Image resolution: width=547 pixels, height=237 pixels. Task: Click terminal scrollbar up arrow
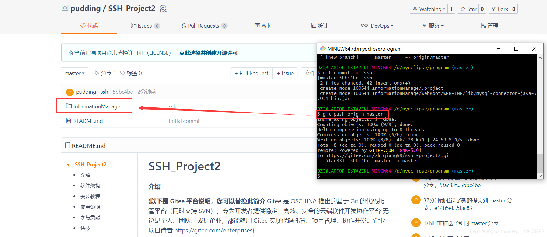pos(540,58)
